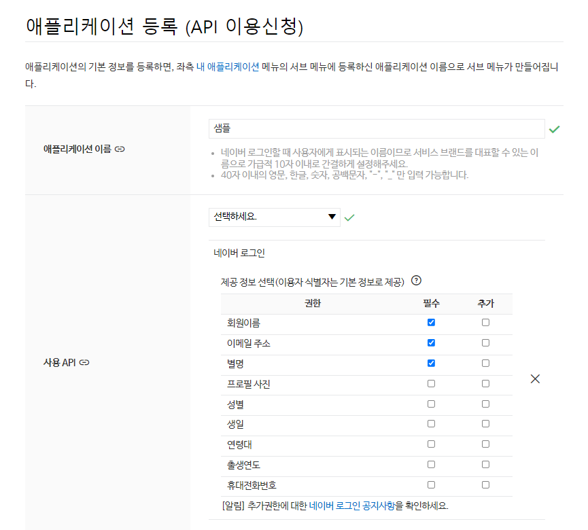Image resolution: width=588 pixels, height=530 pixels.
Task: Click the 이메일 주소 permission row label
Action: (x=248, y=343)
